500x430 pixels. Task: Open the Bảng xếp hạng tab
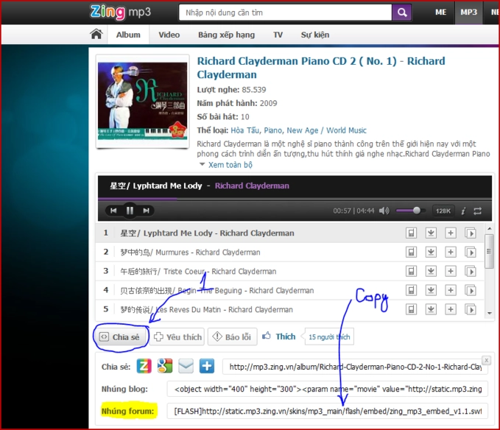226,35
